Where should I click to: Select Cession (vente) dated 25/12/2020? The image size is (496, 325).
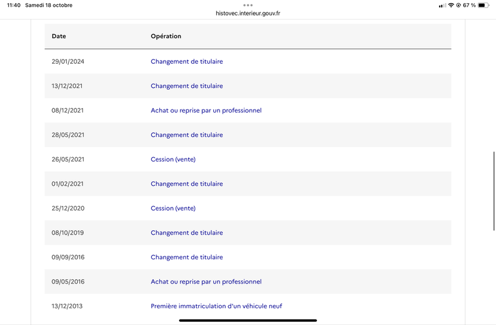173,208
